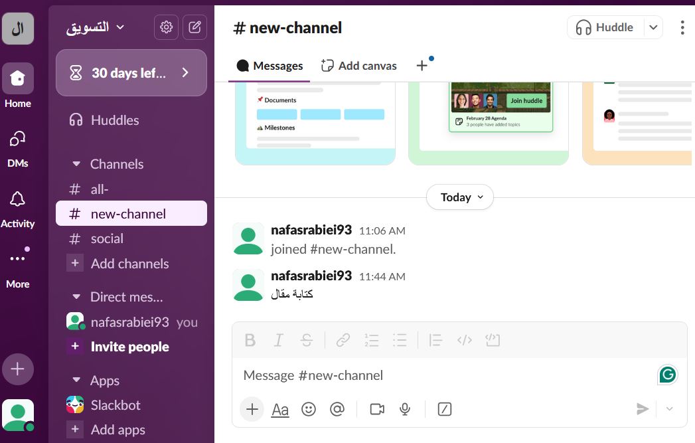Start a Huddle in the channel
The image size is (695, 443).
pos(605,27)
